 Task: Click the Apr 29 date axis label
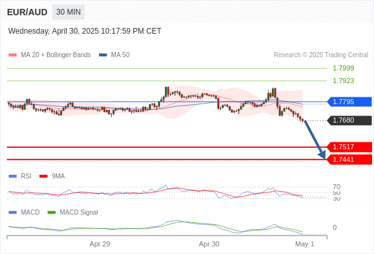pyautogui.click(x=100, y=244)
